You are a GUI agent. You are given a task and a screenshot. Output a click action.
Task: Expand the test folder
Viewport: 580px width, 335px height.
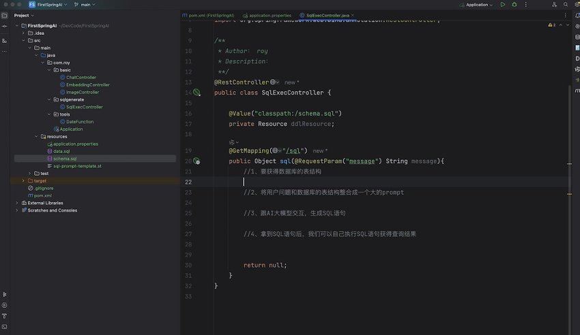click(x=30, y=173)
